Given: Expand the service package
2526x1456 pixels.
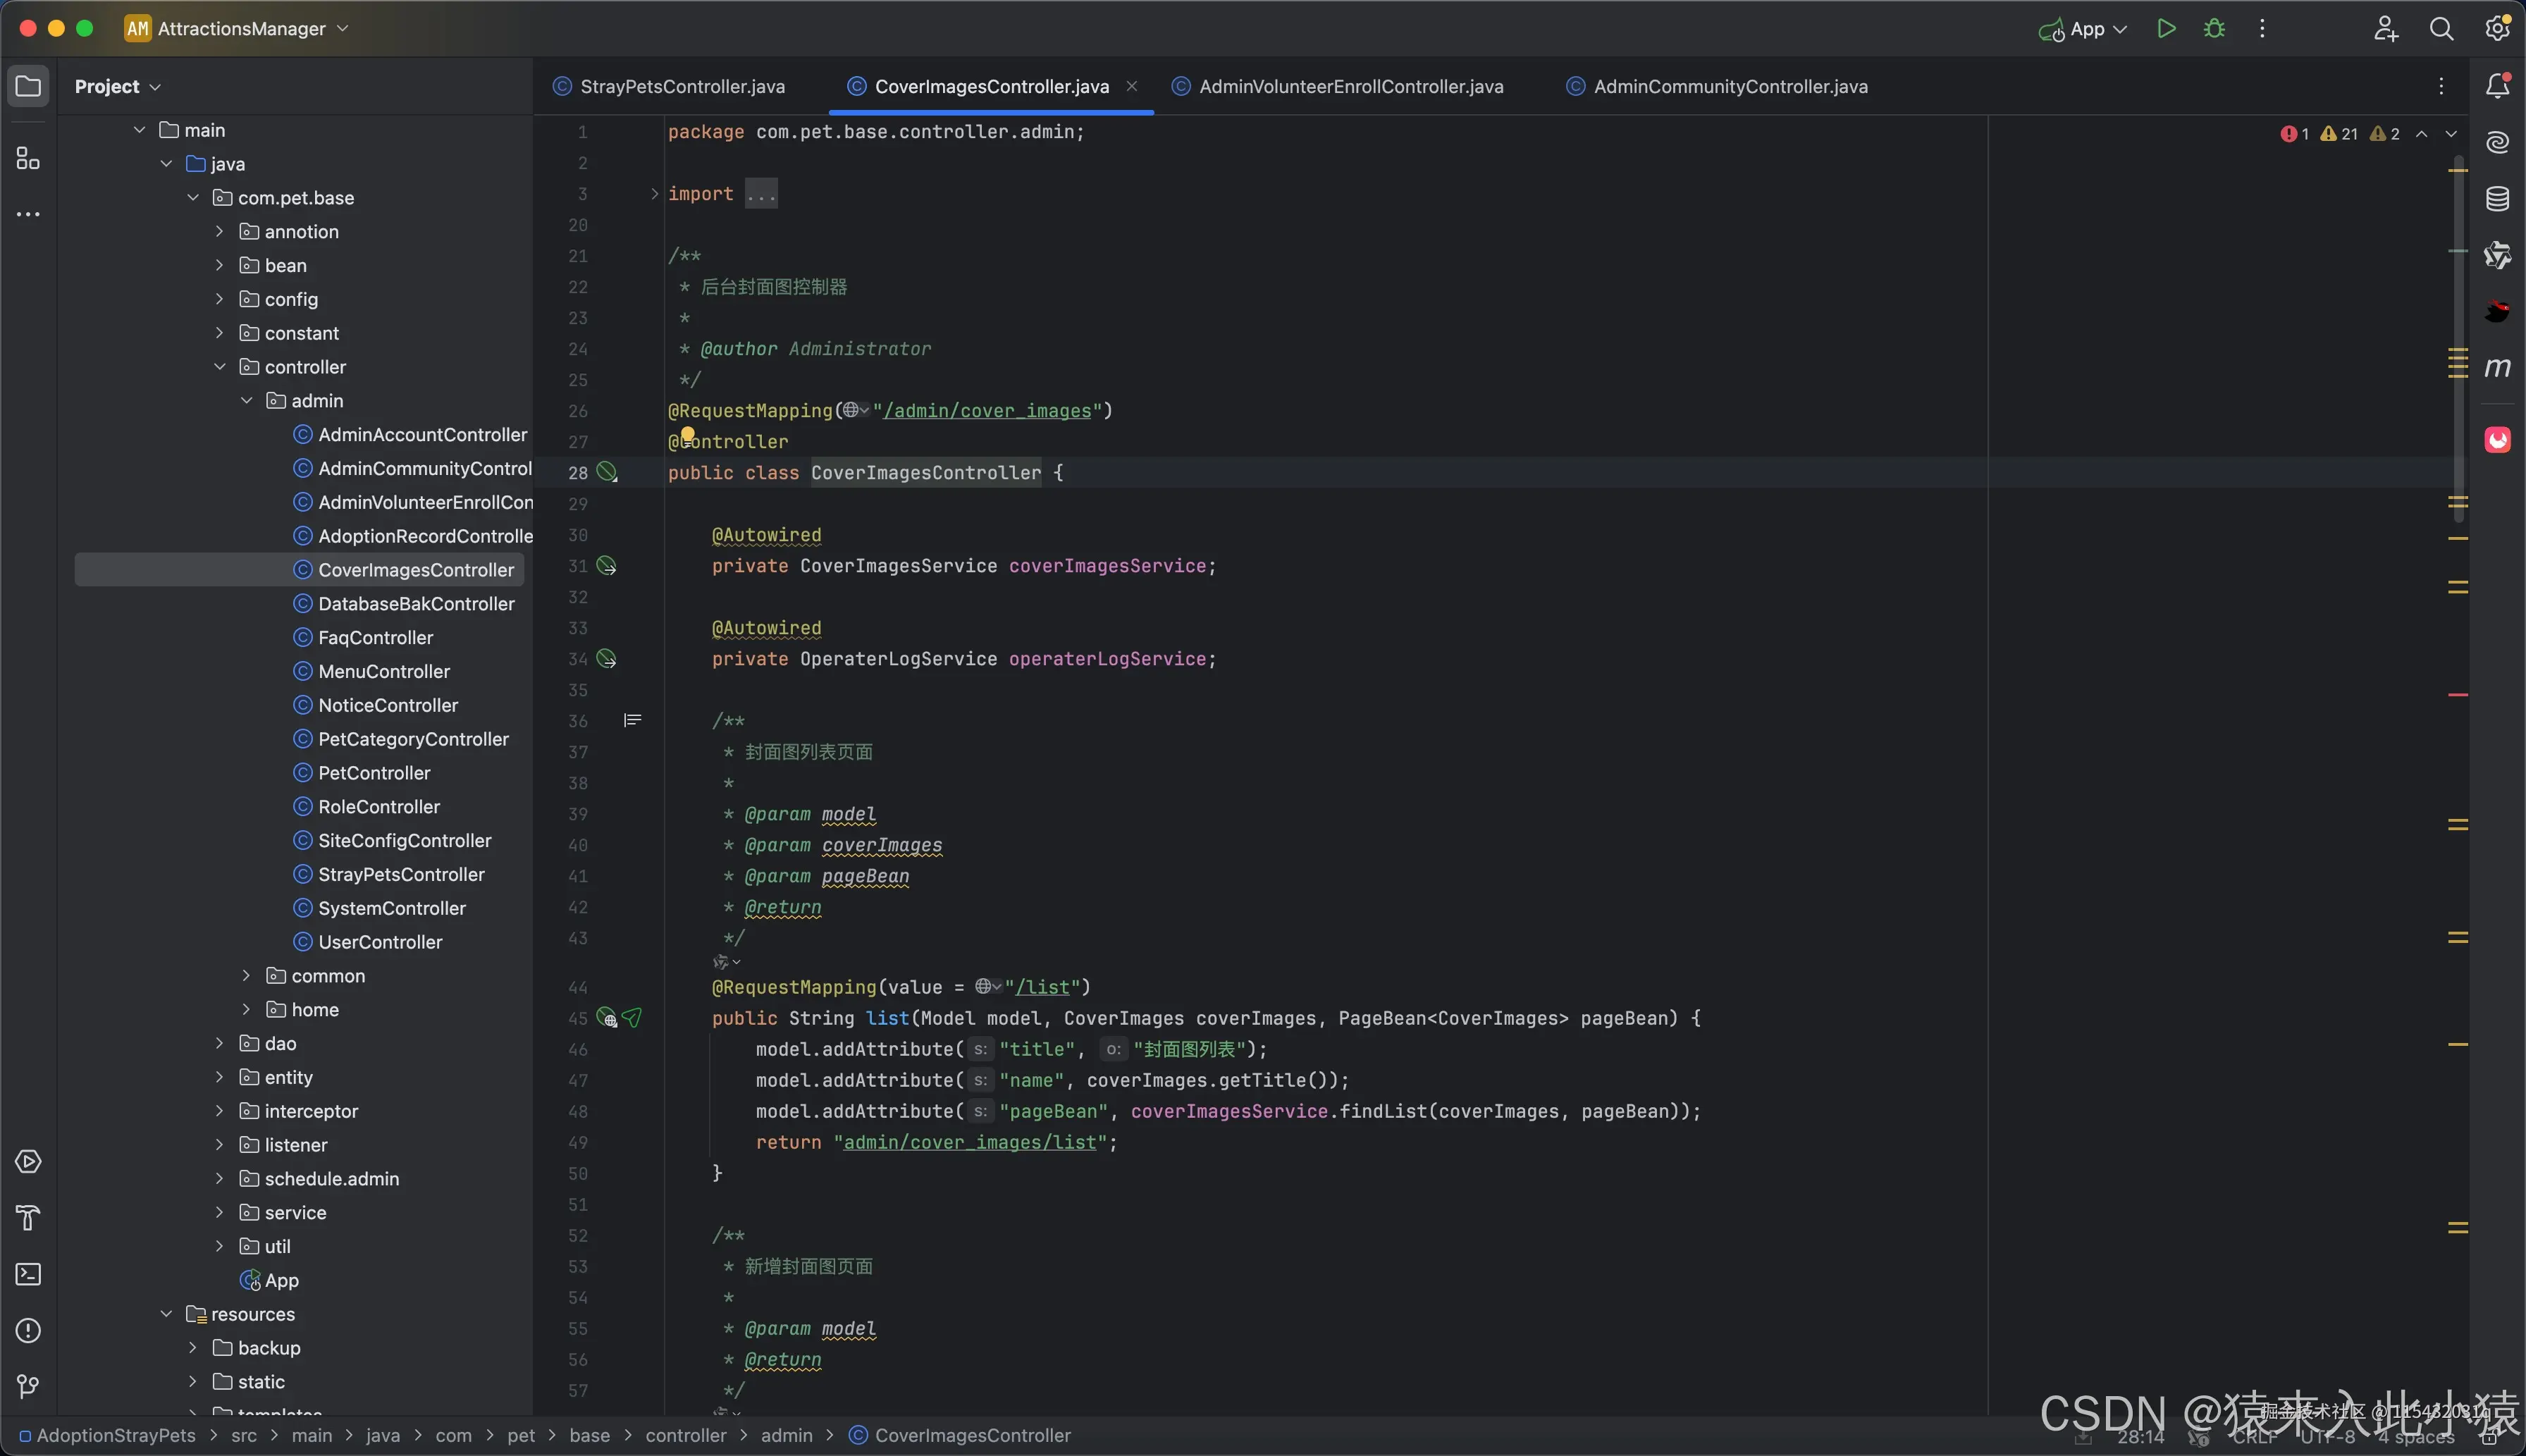Looking at the screenshot, I should 219,1213.
